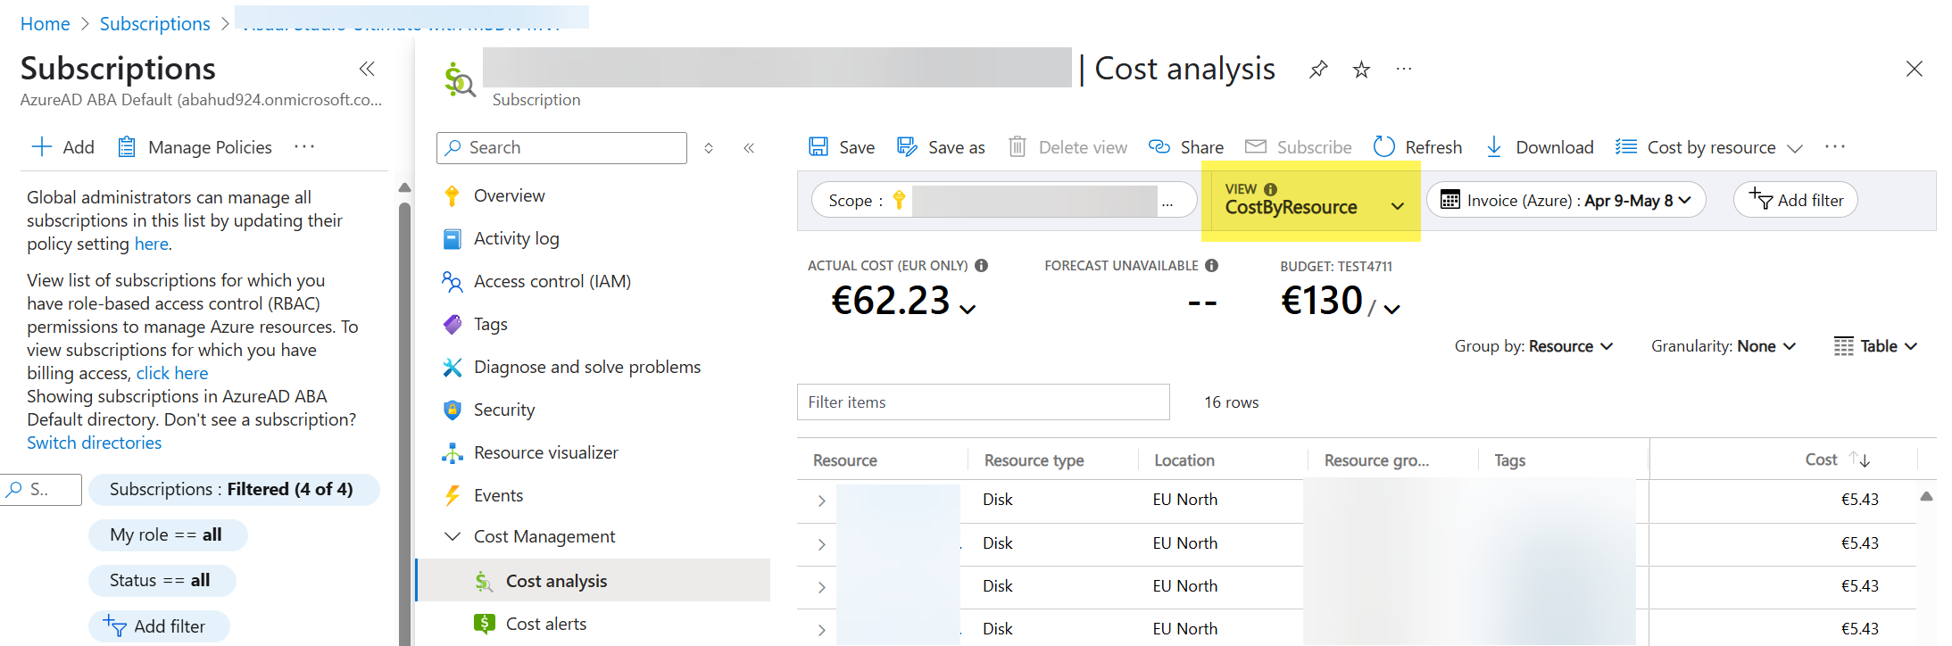Pin Cost analysis to dashboard
The image size is (1952, 646).
[1318, 69]
